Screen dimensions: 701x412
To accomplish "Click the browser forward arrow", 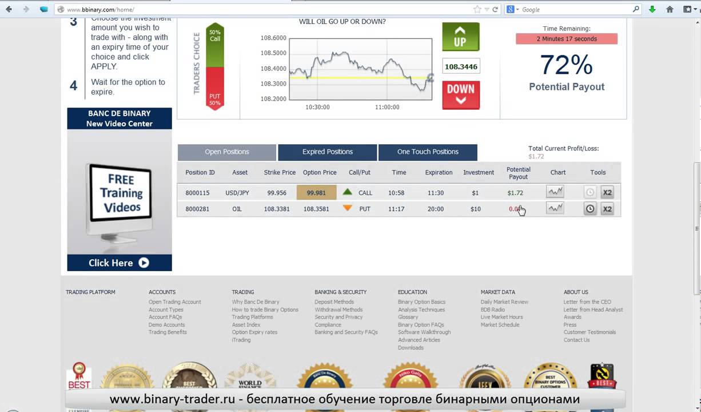I will (x=26, y=9).
